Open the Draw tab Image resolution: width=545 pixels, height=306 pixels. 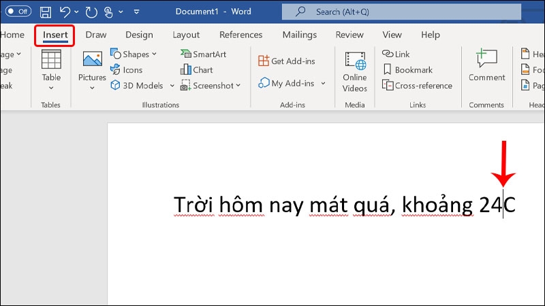coord(96,35)
